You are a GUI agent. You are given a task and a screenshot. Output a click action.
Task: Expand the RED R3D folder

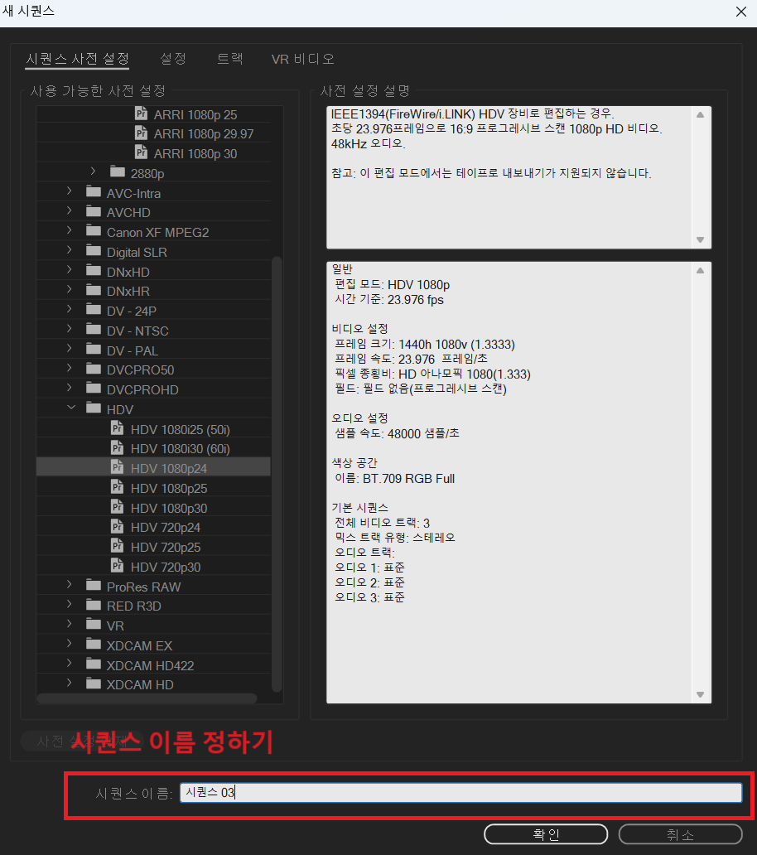69,606
